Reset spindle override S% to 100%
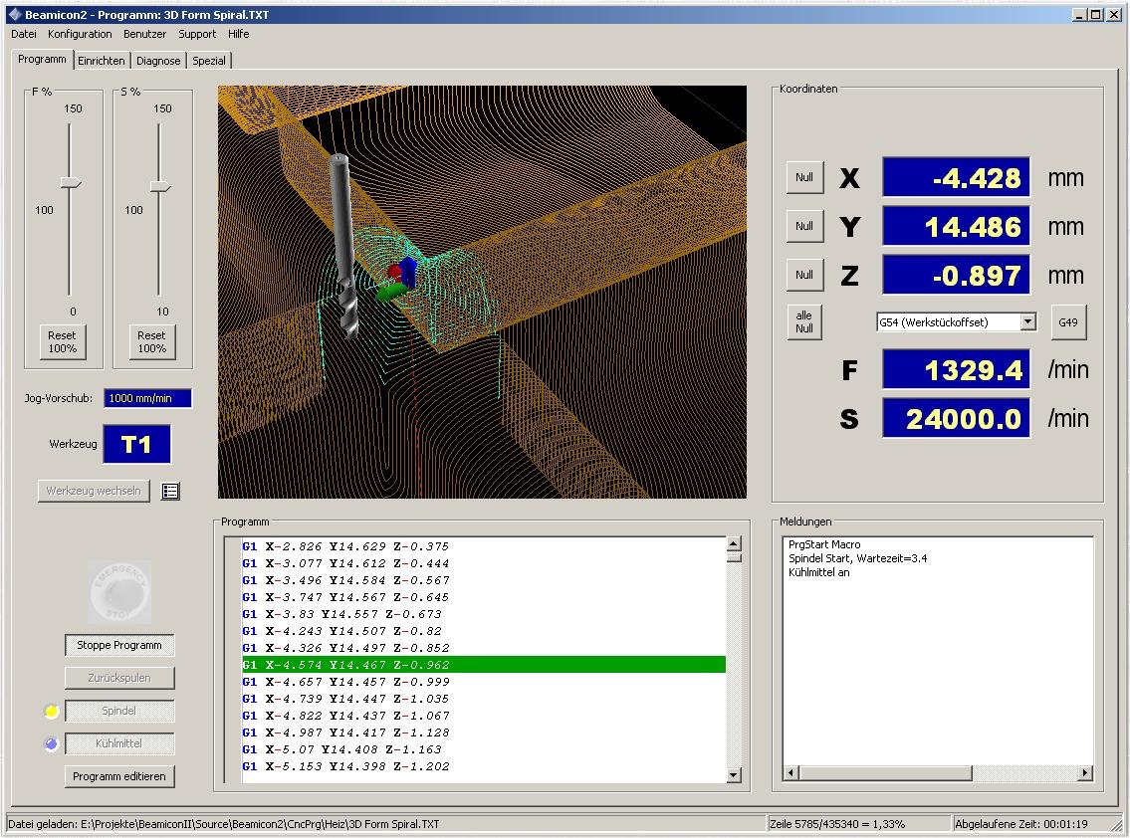Viewport: 1130px width, 838px height. [x=151, y=342]
